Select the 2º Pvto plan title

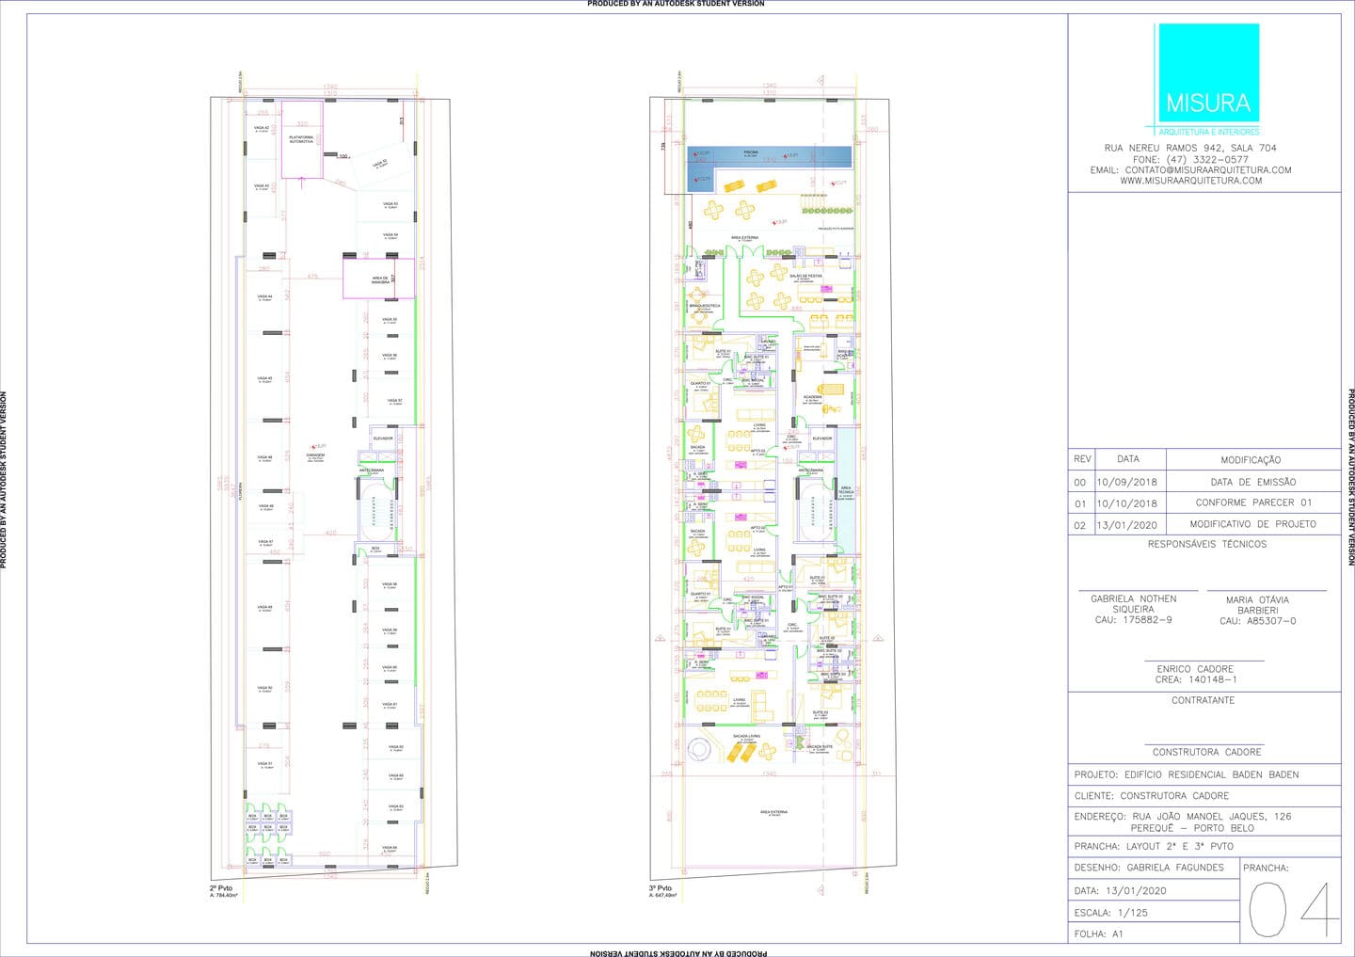220,888
